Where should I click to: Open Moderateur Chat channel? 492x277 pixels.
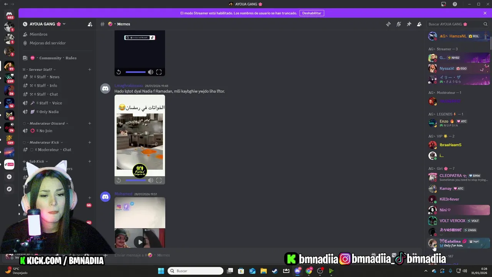pos(57,150)
